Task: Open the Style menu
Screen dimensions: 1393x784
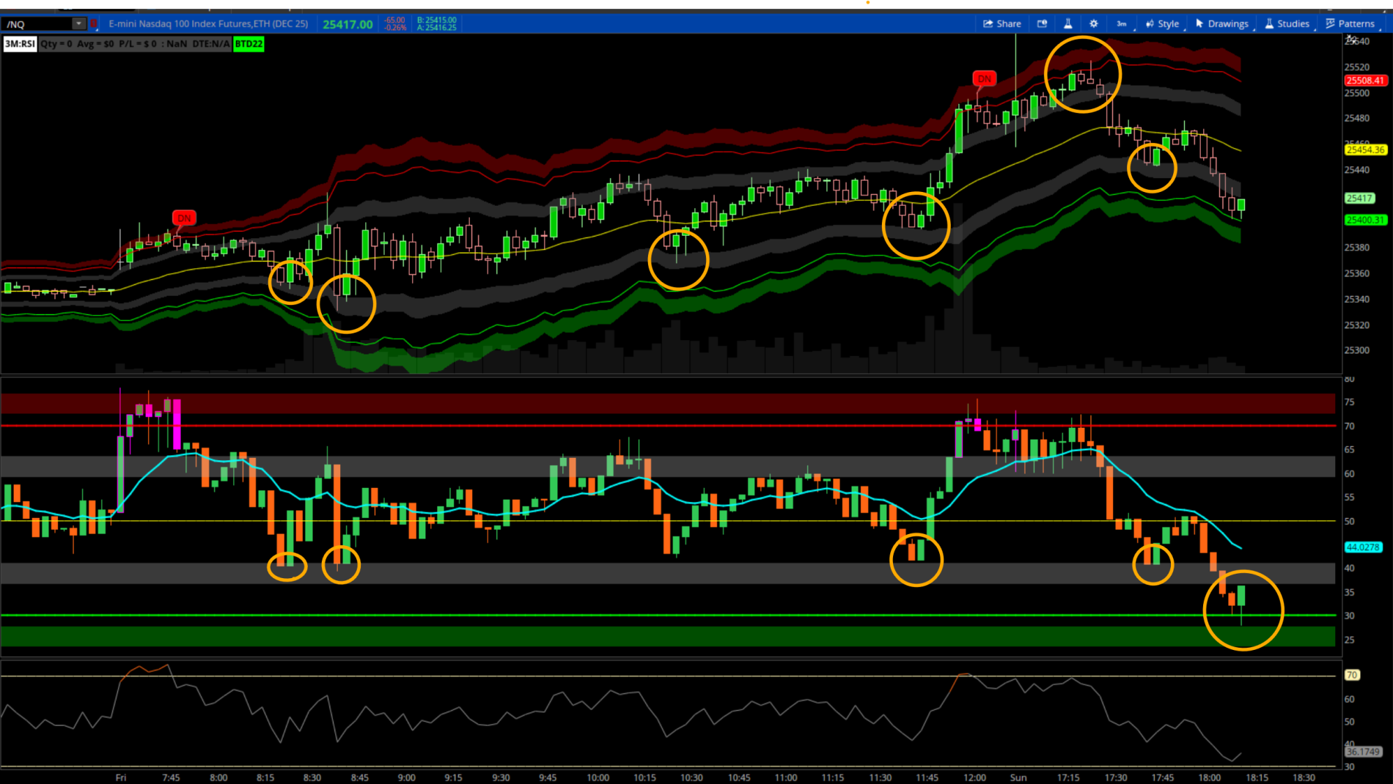Action: click(x=1163, y=23)
